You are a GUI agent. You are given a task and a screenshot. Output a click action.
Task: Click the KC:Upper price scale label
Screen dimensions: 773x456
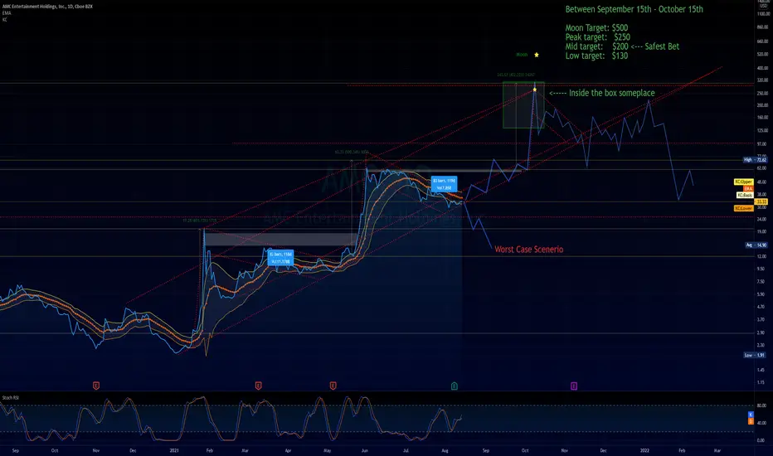(x=743, y=182)
